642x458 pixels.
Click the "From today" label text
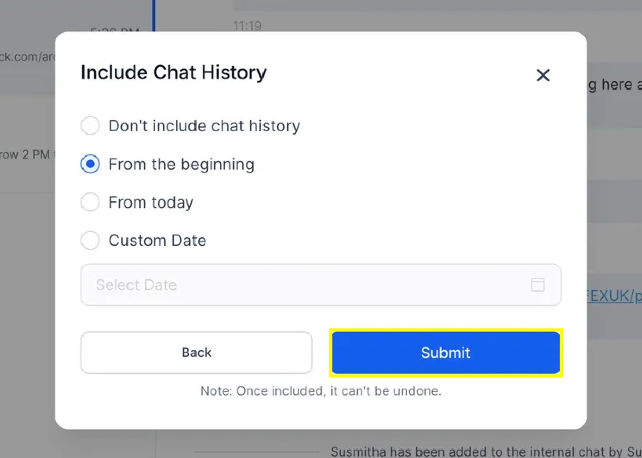pyautogui.click(x=151, y=202)
